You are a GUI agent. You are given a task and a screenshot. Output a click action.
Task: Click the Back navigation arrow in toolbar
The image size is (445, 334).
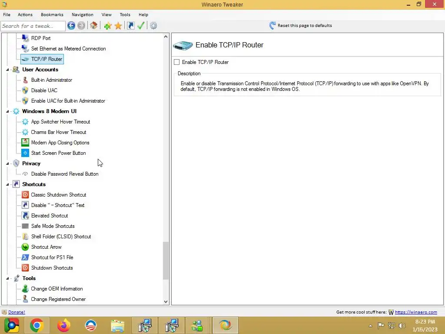pyautogui.click(x=71, y=26)
